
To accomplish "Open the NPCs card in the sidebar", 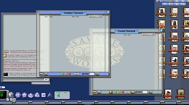I will (174, 25).
